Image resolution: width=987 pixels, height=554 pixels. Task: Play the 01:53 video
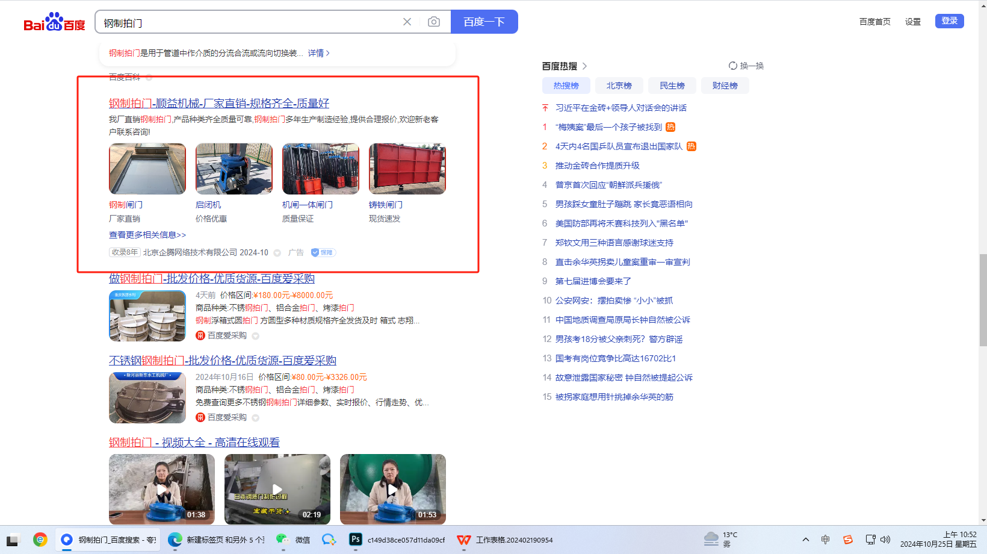[393, 489]
